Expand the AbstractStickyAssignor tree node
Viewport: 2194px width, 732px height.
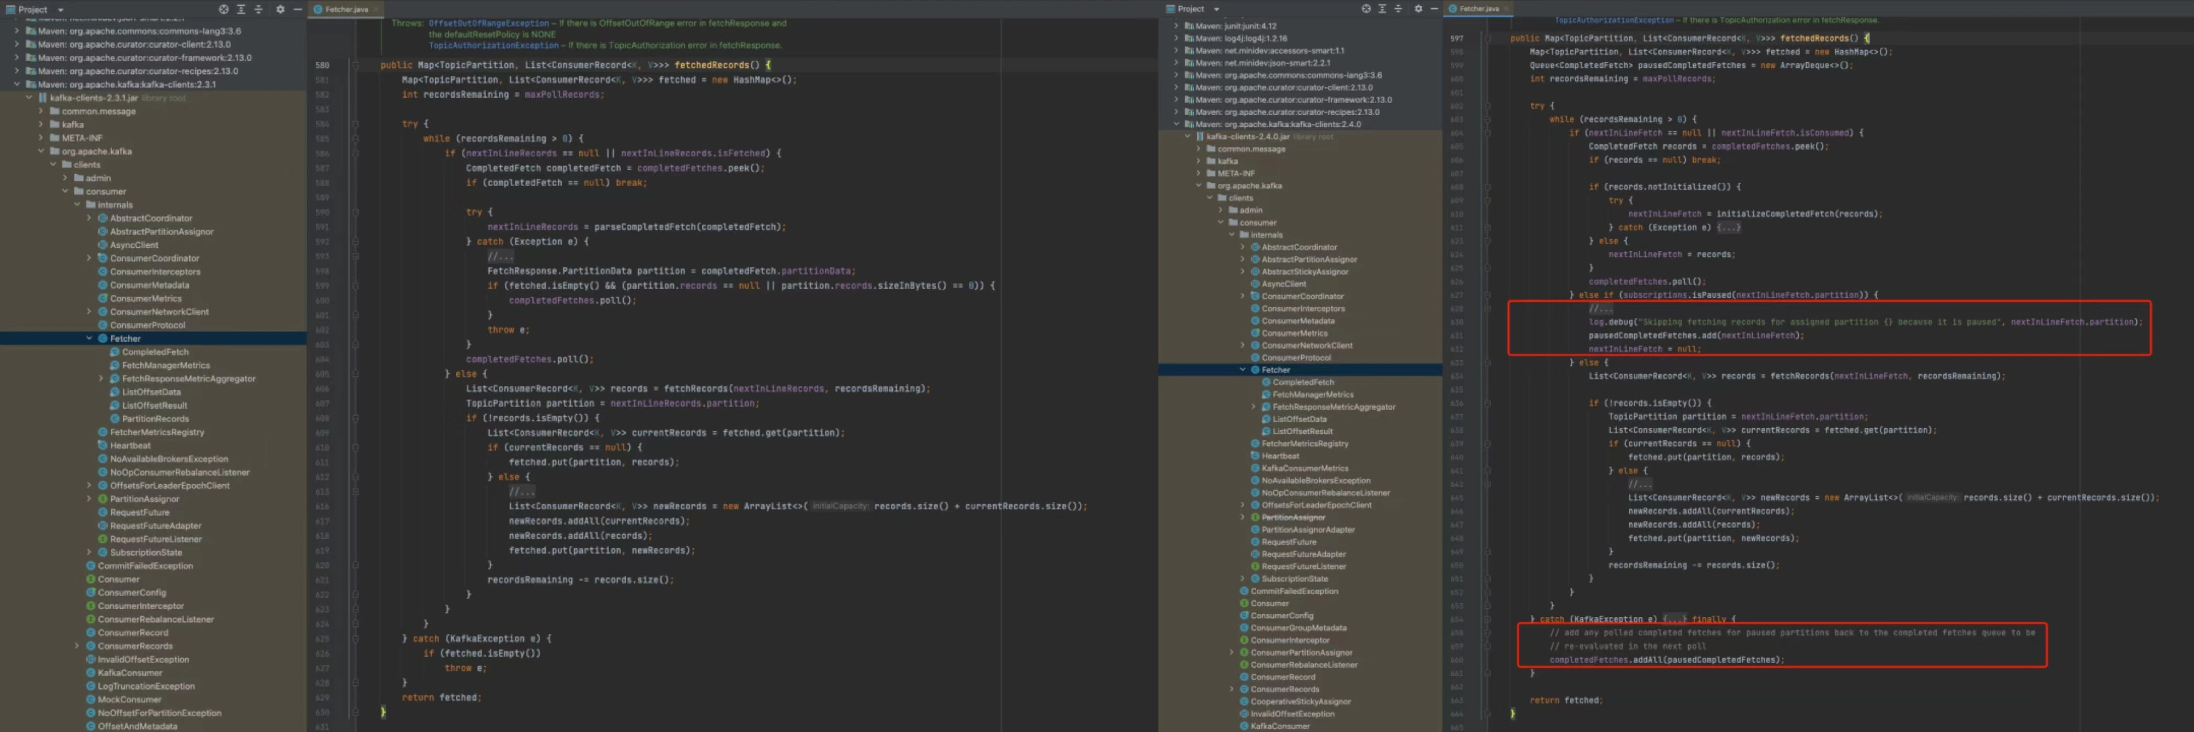(1243, 272)
